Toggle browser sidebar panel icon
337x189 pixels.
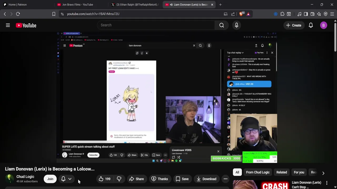306,14
